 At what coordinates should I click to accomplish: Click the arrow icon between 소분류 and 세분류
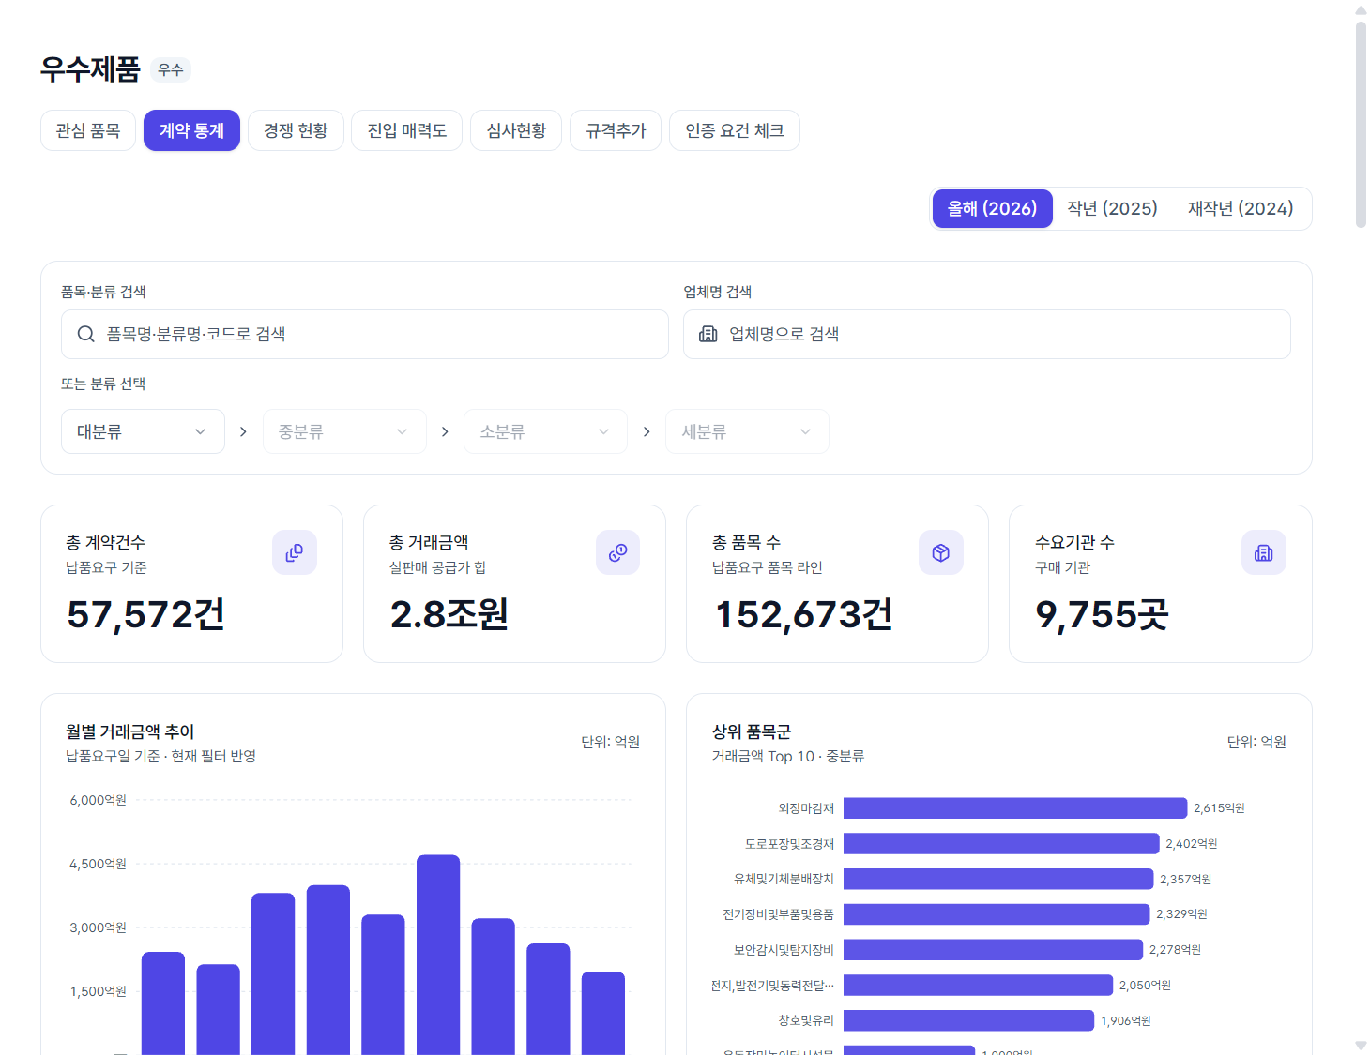click(x=647, y=431)
